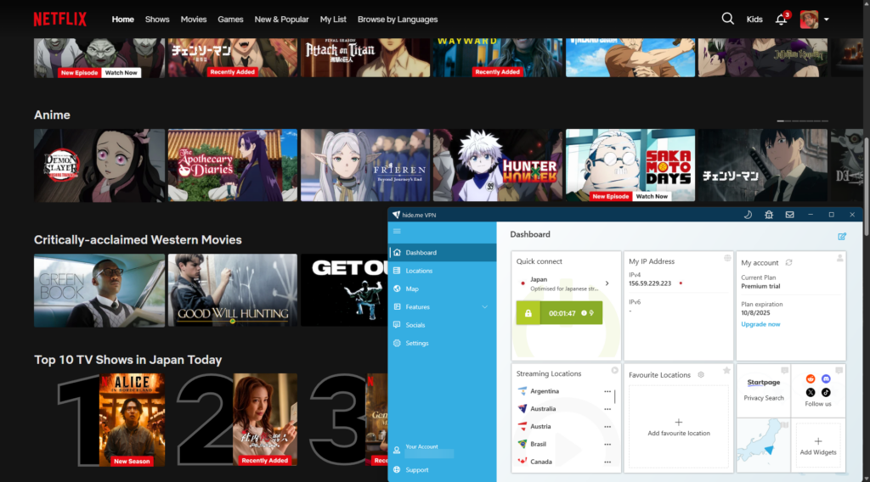Open Games tab in Netflix nav

point(230,20)
